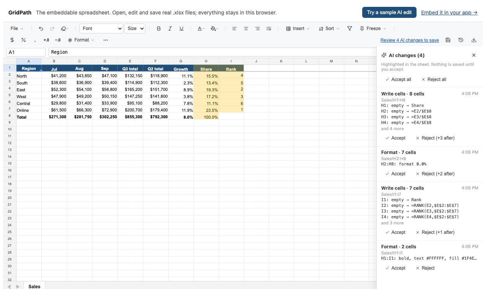The image size is (486, 289).
Task: Select the Share header cell
Action: tap(206, 69)
